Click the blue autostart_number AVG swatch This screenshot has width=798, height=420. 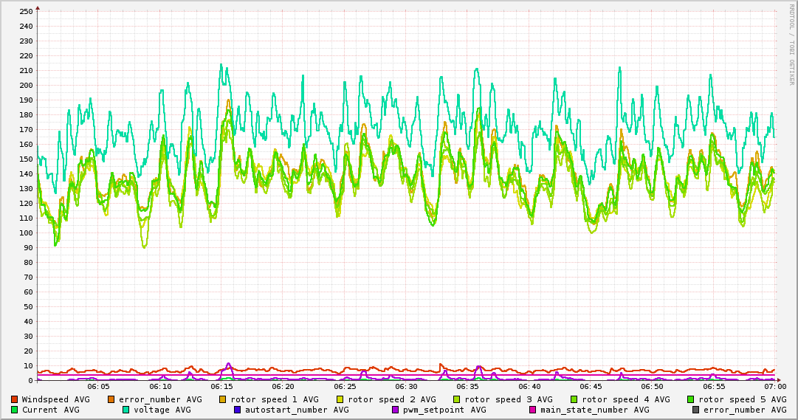[237, 410]
